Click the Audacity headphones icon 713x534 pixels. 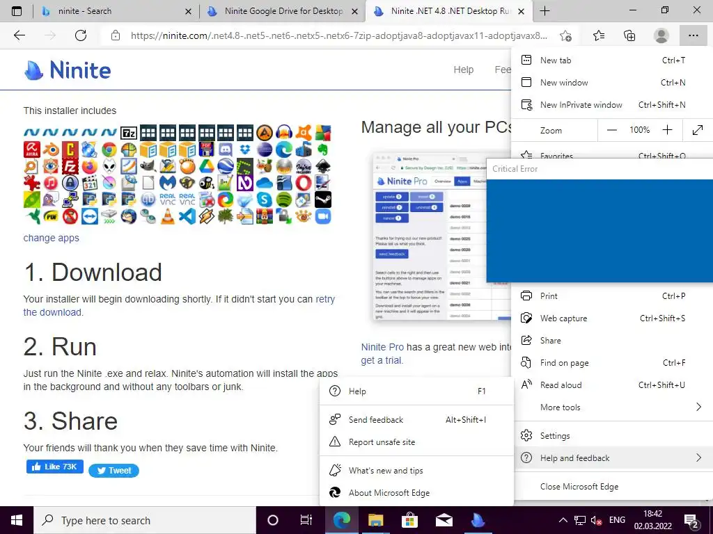284,133
